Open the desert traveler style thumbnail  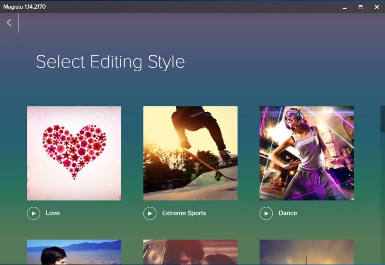click(74, 252)
